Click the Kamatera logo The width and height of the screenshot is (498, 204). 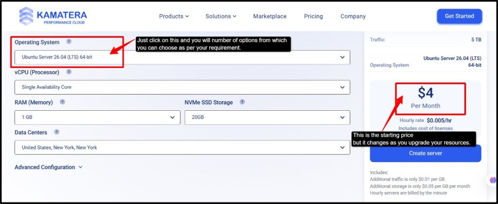pyautogui.click(x=53, y=16)
